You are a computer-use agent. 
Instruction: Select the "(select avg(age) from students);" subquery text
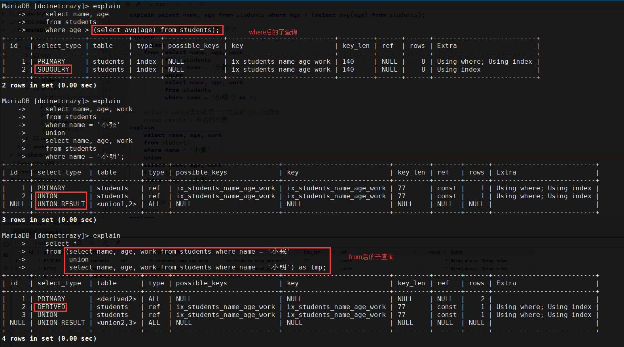(156, 30)
